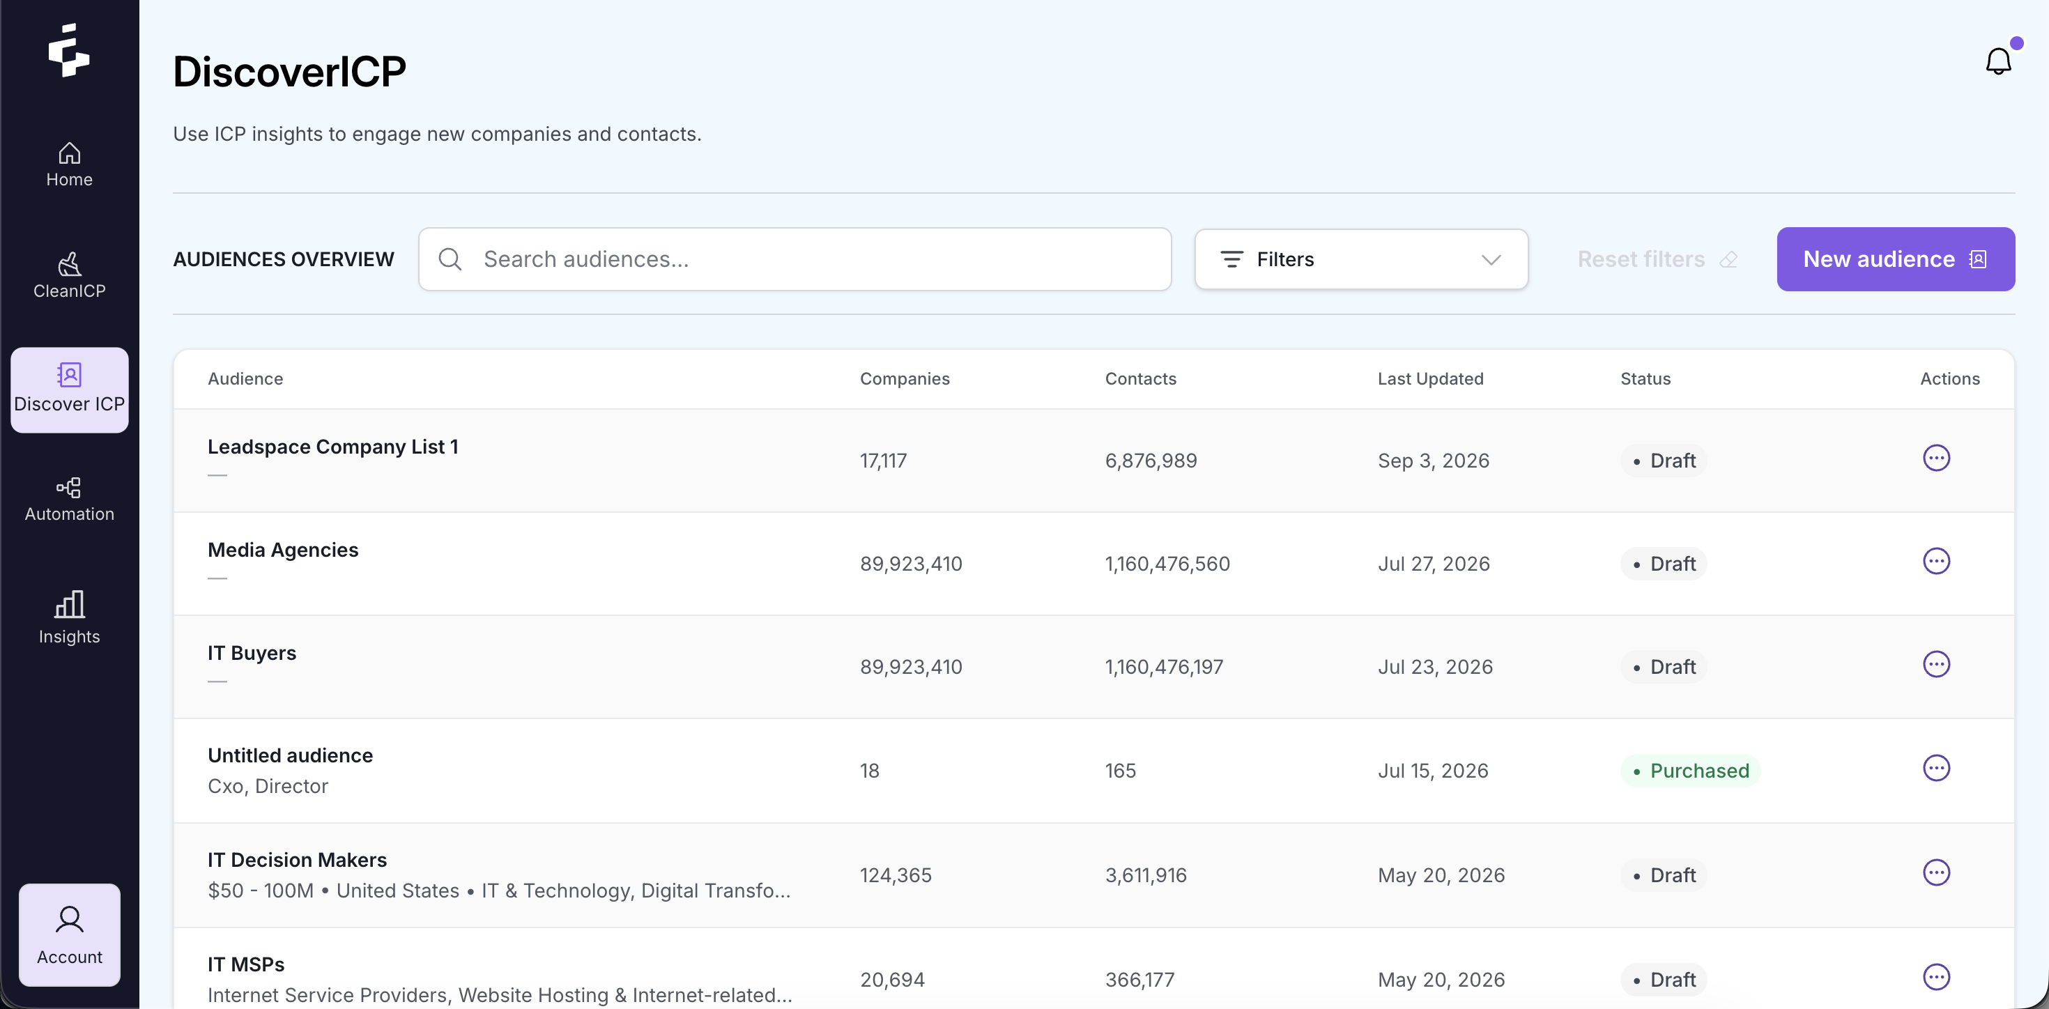This screenshot has height=1009, width=2049.
Task: Open the notifications bell
Action: (x=1998, y=61)
